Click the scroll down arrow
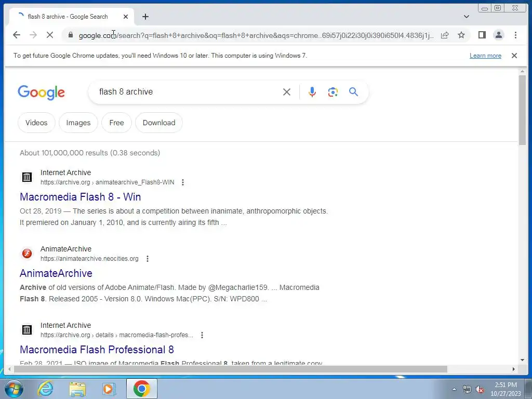The width and height of the screenshot is (532, 399). [x=522, y=360]
